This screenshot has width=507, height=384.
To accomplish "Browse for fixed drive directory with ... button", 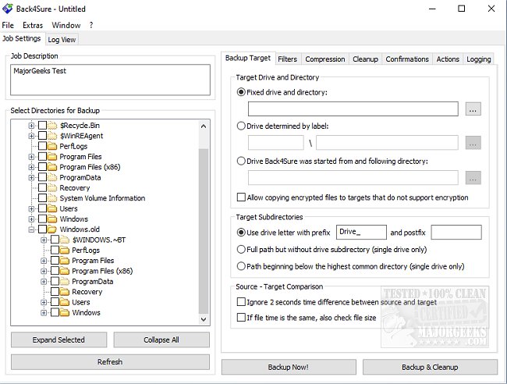I will [x=473, y=109].
